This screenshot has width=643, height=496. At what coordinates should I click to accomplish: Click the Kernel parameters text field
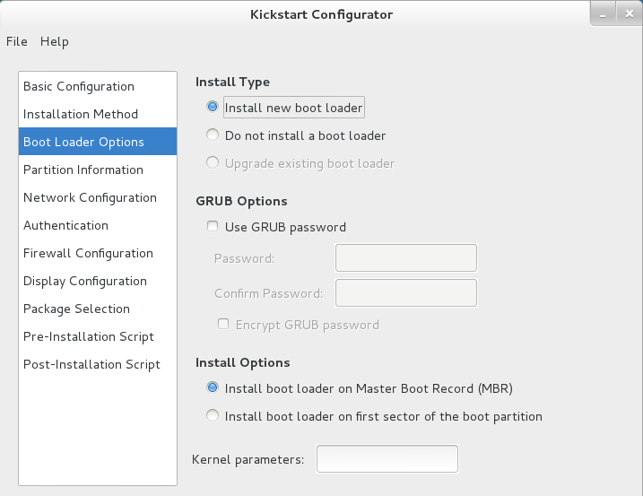point(387,459)
